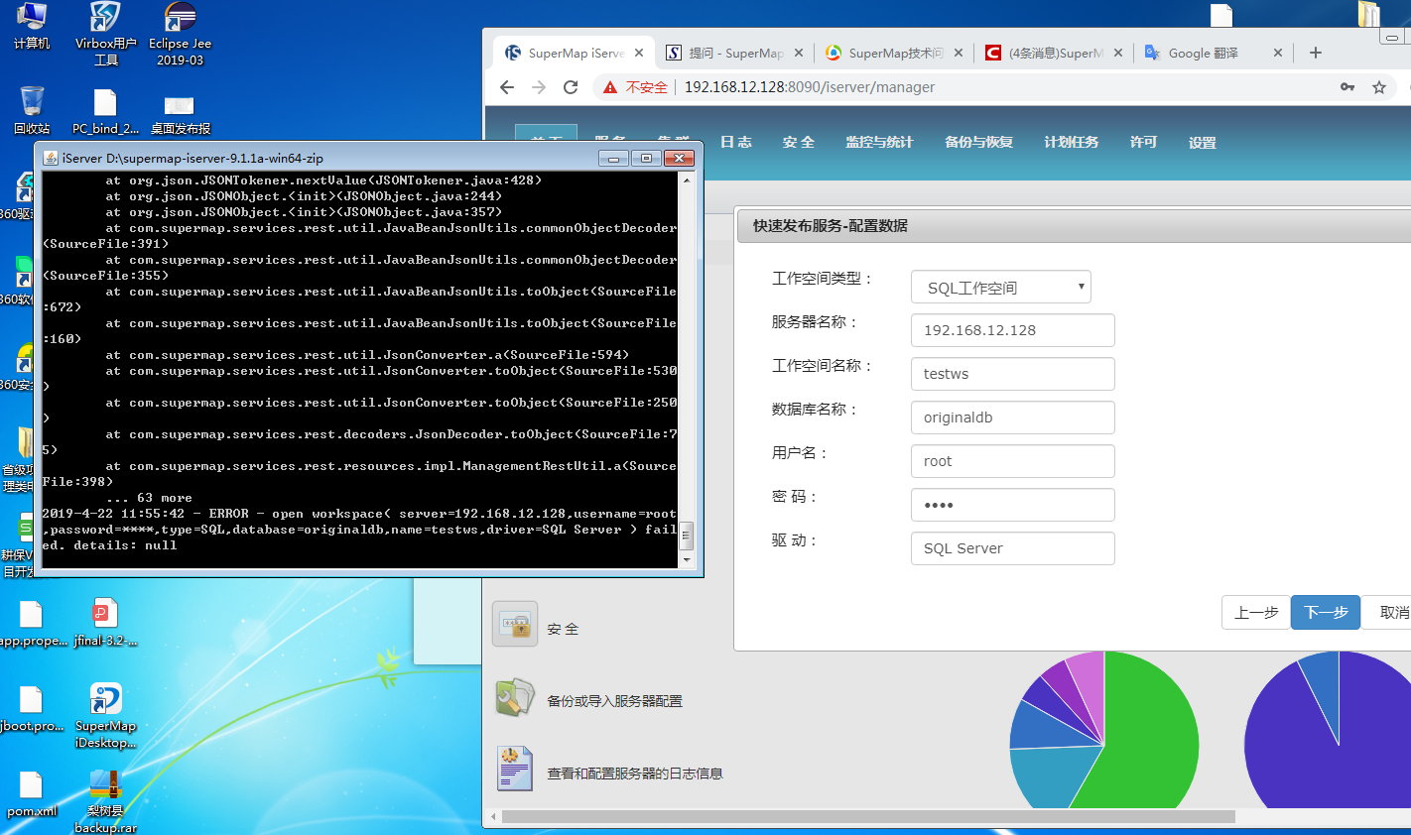Click the console window scroll-down arrow
Image resolution: width=1411 pixels, height=835 pixels.
687,560
